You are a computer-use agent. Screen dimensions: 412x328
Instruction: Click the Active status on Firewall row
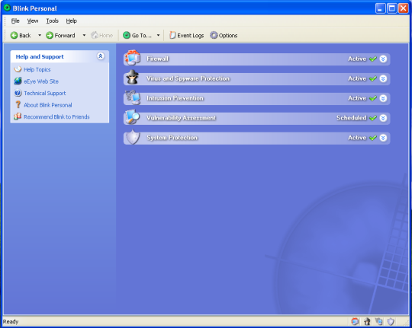pyautogui.click(x=357, y=59)
